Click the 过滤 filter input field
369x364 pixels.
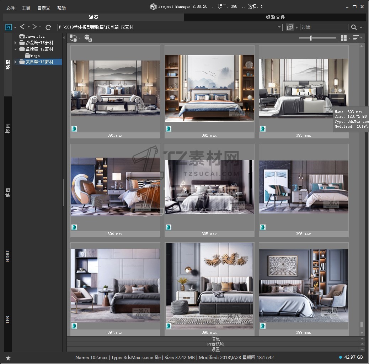(324, 27)
